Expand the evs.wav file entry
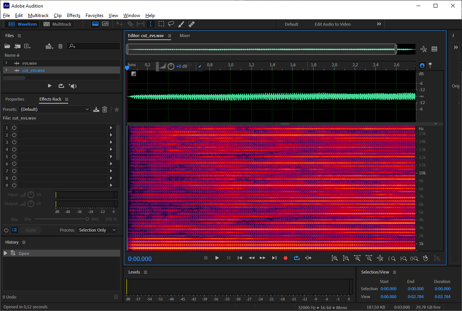 (6, 63)
